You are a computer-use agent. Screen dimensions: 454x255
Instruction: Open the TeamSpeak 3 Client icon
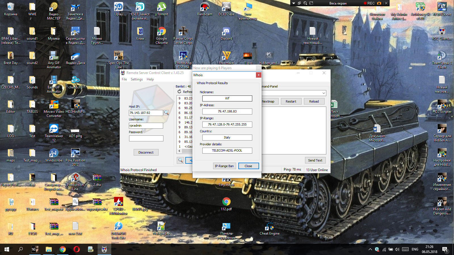point(442,60)
